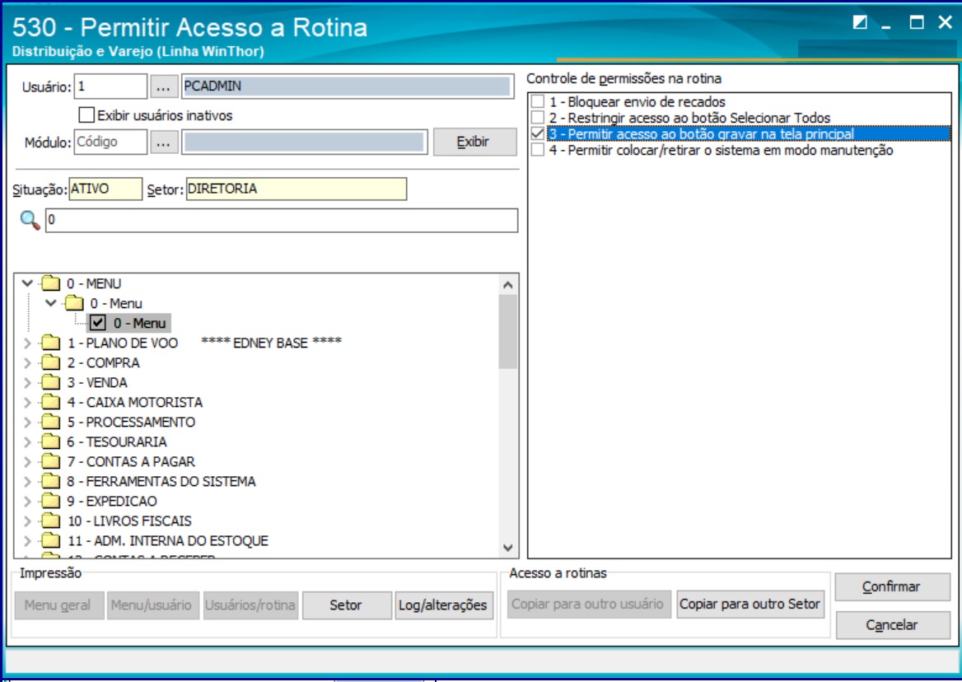Image resolution: width=962 pixels, height=682 pixels.
Task: Click folder icon of 3 - VENDA
Action: (50, 382)
